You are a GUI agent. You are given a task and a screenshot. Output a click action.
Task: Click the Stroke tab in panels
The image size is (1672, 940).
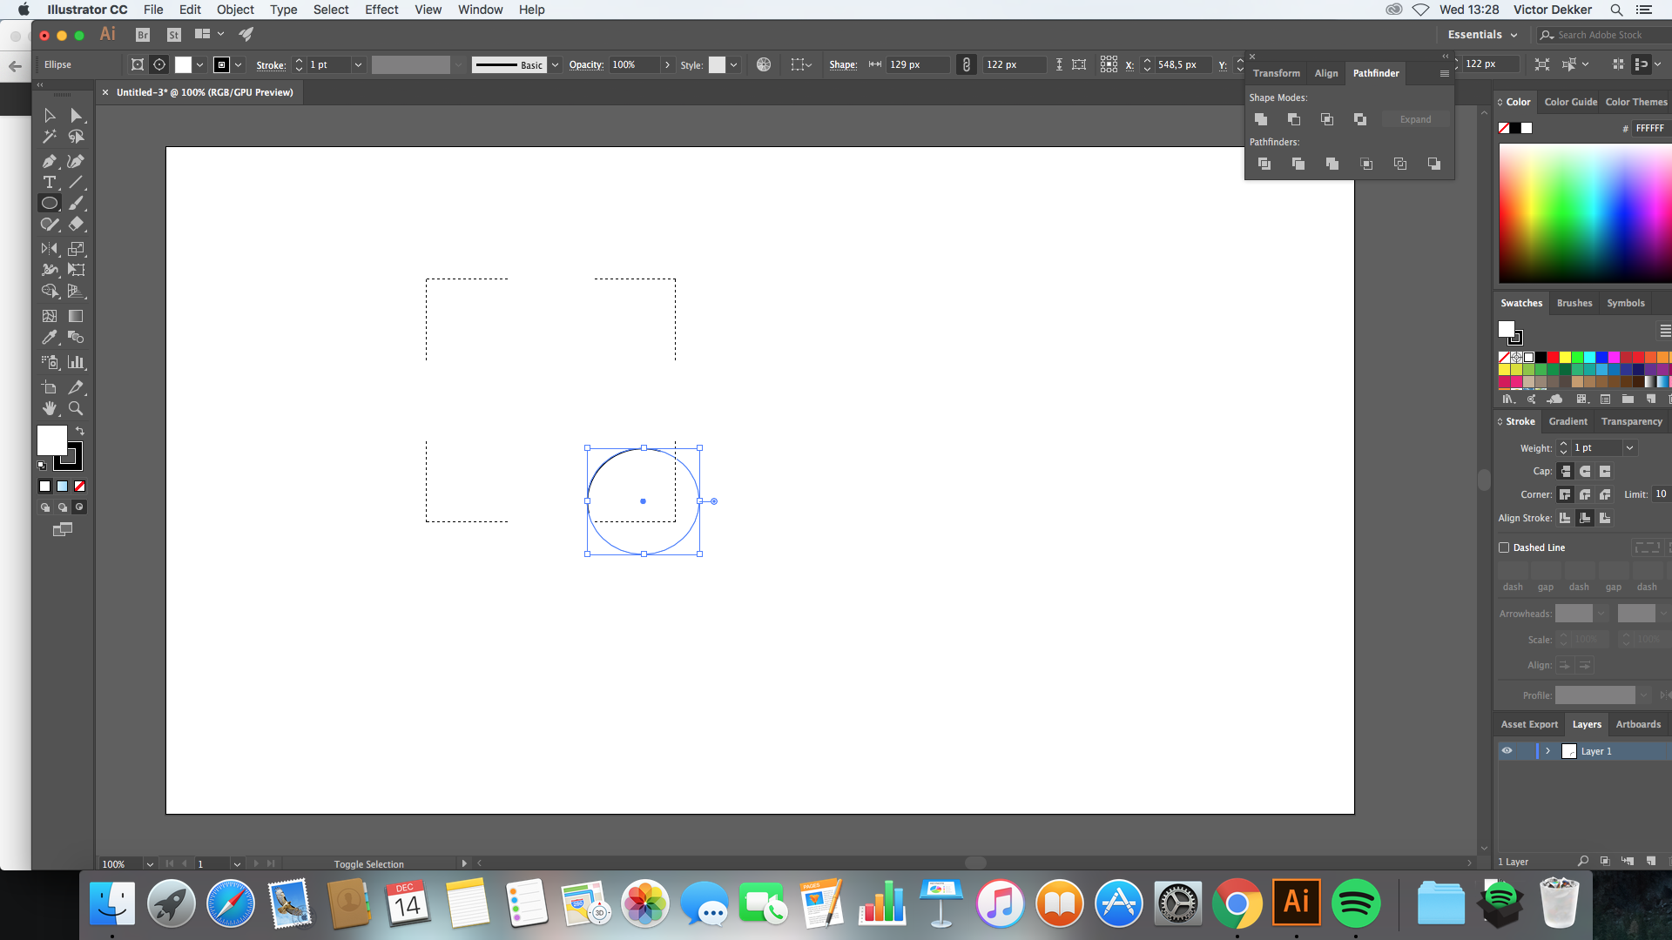tap(1520, 421)
